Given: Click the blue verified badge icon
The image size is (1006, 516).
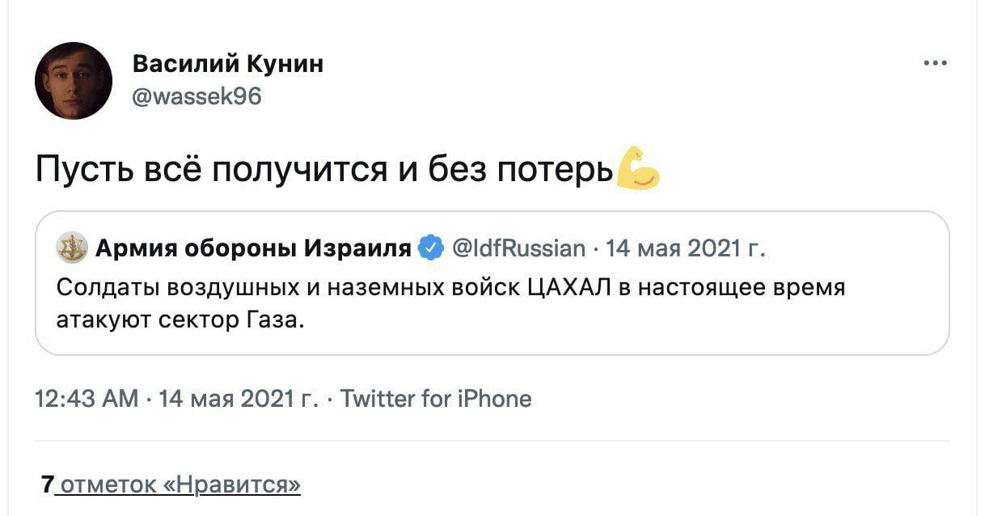Looking at the screenshot, I should click(430, 248).
